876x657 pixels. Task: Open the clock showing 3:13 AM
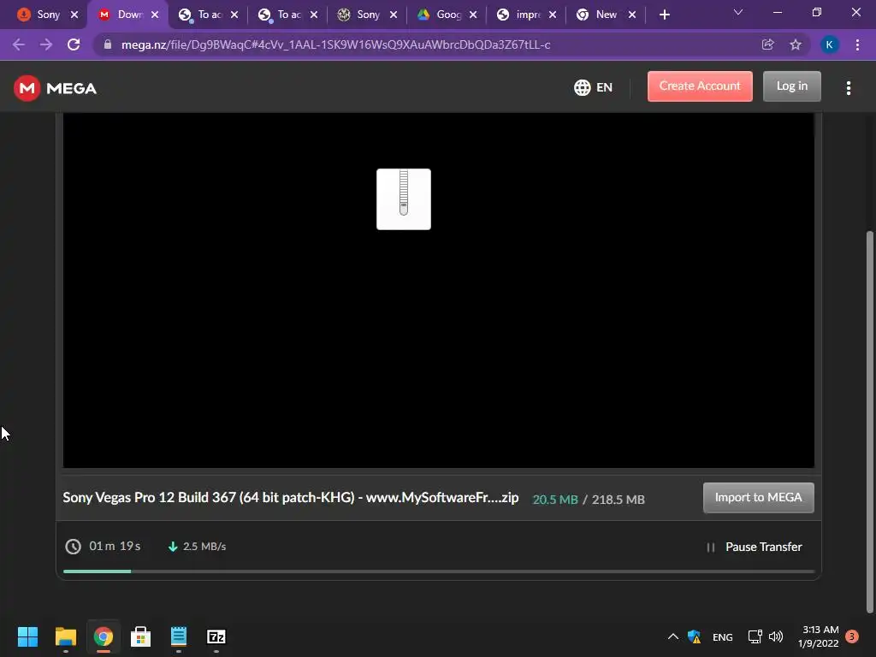pos(819,636)
